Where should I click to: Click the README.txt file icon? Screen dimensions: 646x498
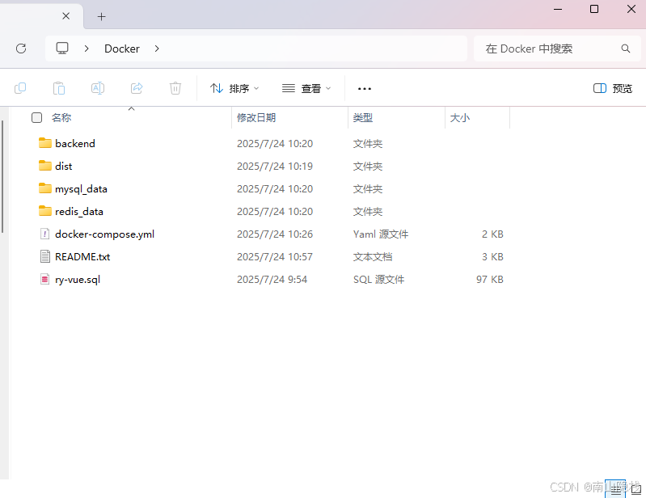tap(45, 256)
